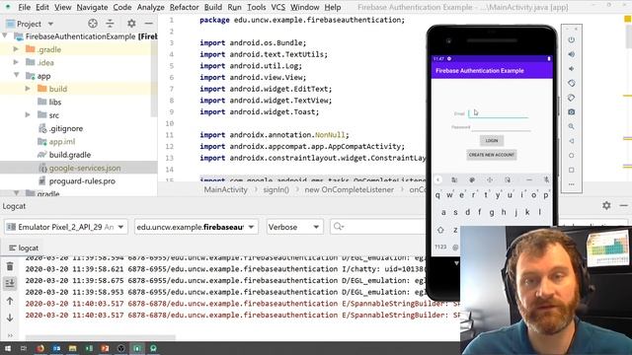632x355 pixels.
Task: Rotate emulator left
Action: [x=571, y=83]
